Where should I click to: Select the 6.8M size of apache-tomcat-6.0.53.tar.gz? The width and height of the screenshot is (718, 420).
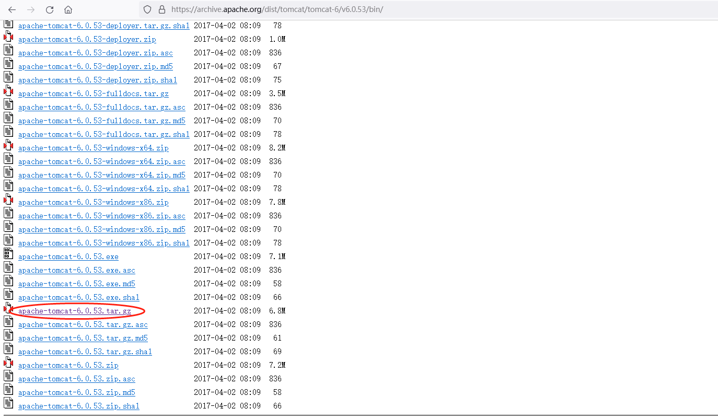[x=277, y=311]
